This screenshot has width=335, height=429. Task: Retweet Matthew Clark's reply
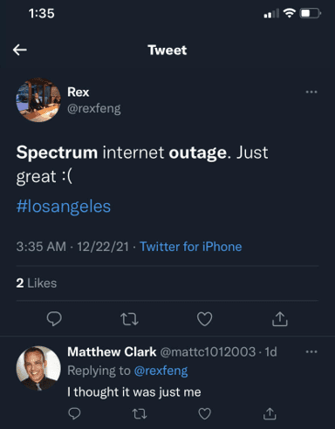(140, 413)
